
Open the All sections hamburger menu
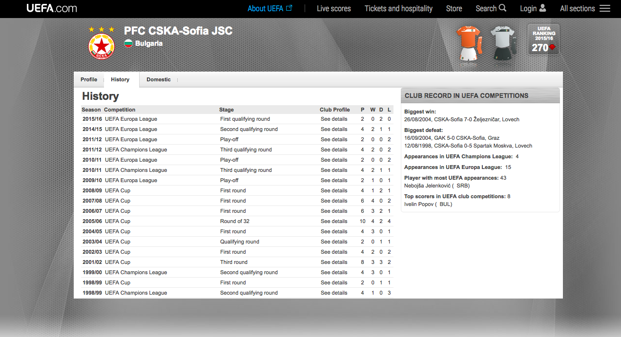pos(604,8)
